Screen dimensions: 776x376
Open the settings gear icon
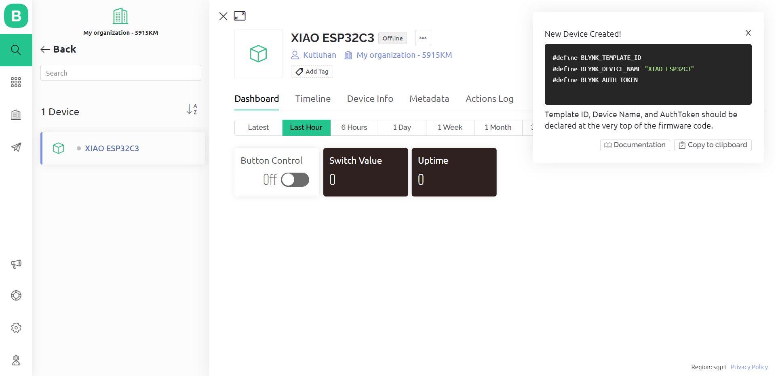coord(16,328)
